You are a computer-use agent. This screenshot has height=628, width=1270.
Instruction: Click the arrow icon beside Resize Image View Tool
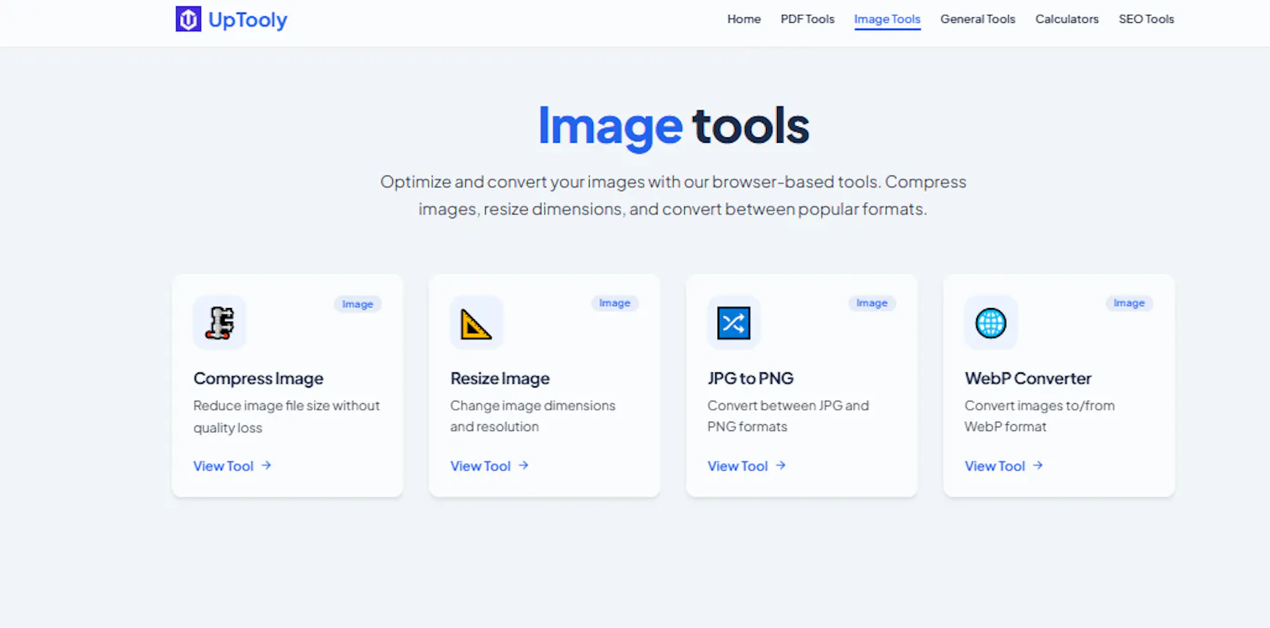(x=524, y=465)
